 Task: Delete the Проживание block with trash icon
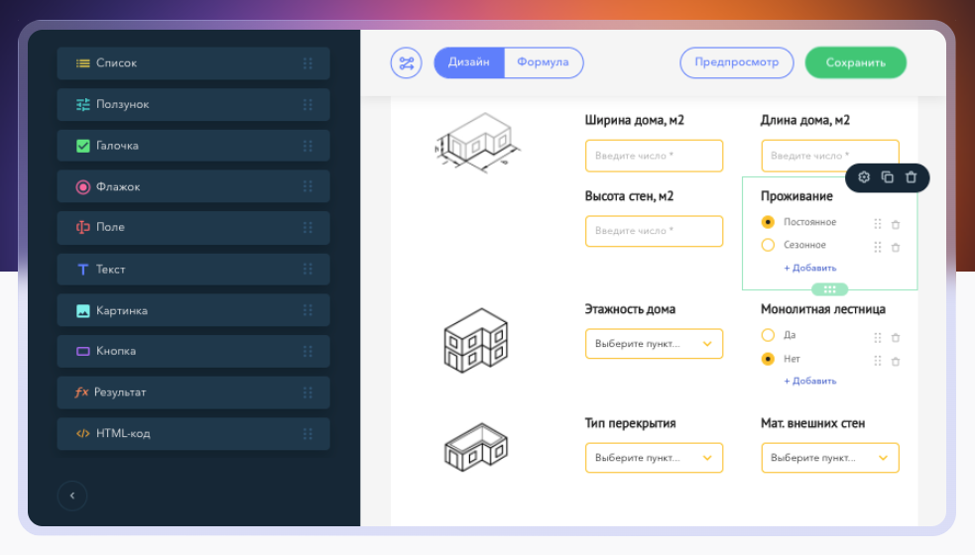coord(911,177)
